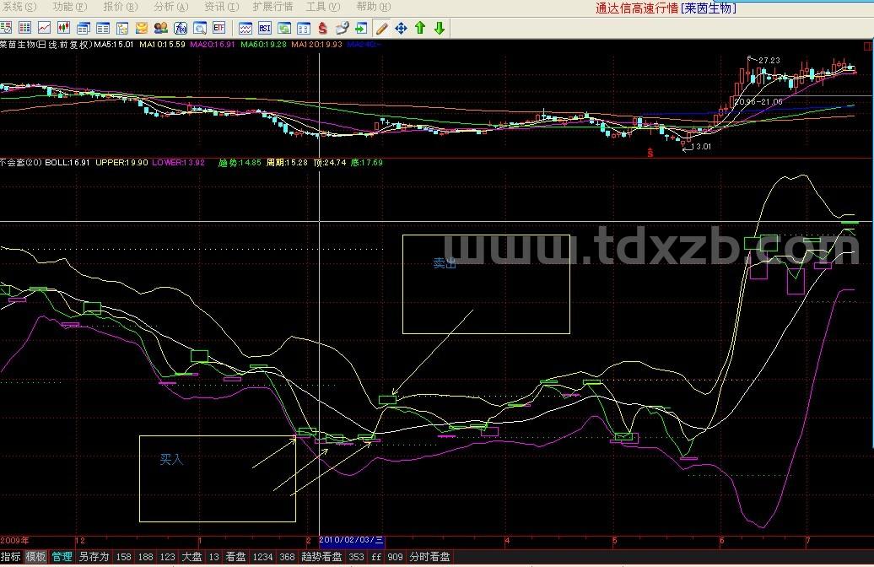
Task: Open the 系统(S) menu
Action: click(19, 7)
